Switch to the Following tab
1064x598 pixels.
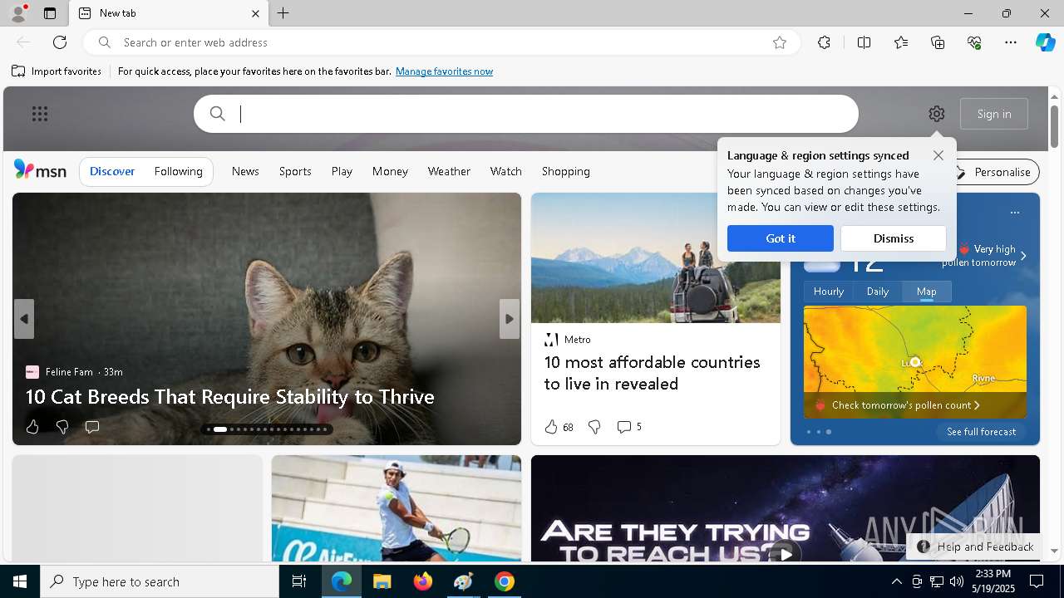(x=178, y=171)
